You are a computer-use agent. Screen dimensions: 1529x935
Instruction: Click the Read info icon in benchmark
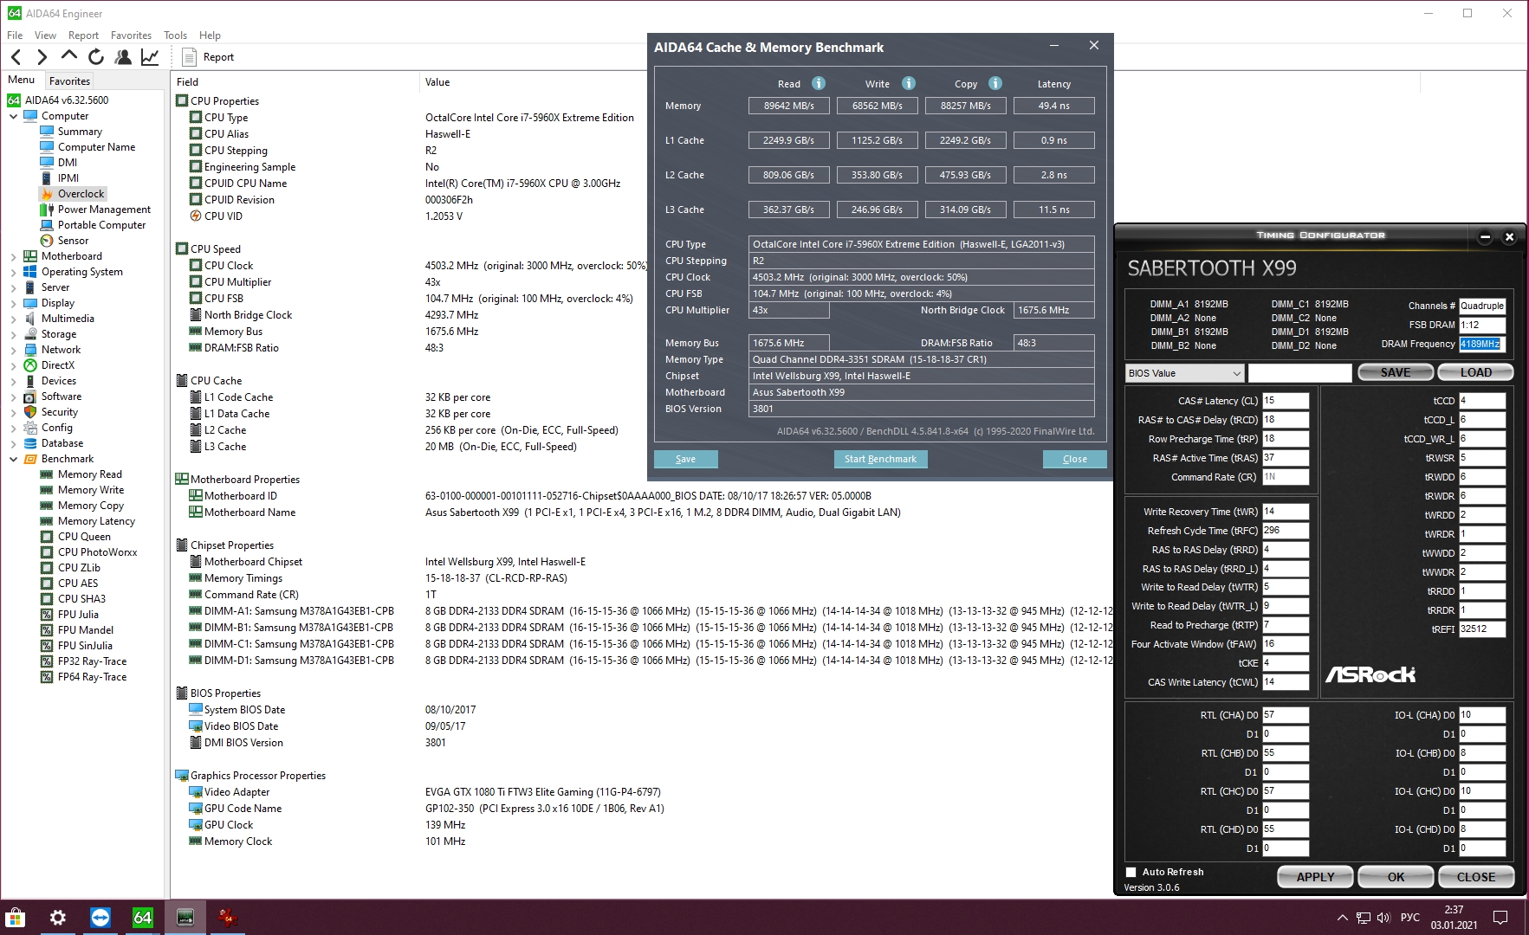(x=819, y=83)
